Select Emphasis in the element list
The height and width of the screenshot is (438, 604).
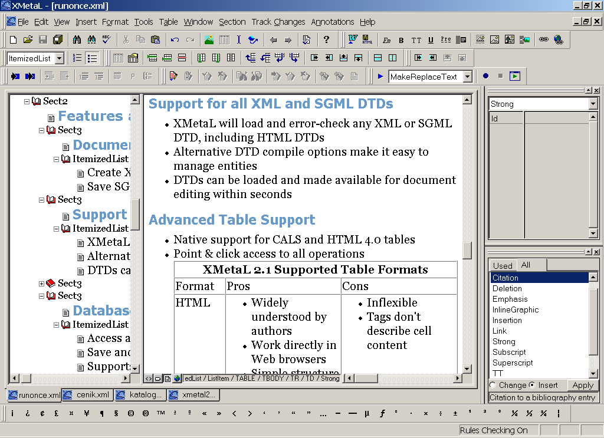pyautogui.click(x=510, y=299)
